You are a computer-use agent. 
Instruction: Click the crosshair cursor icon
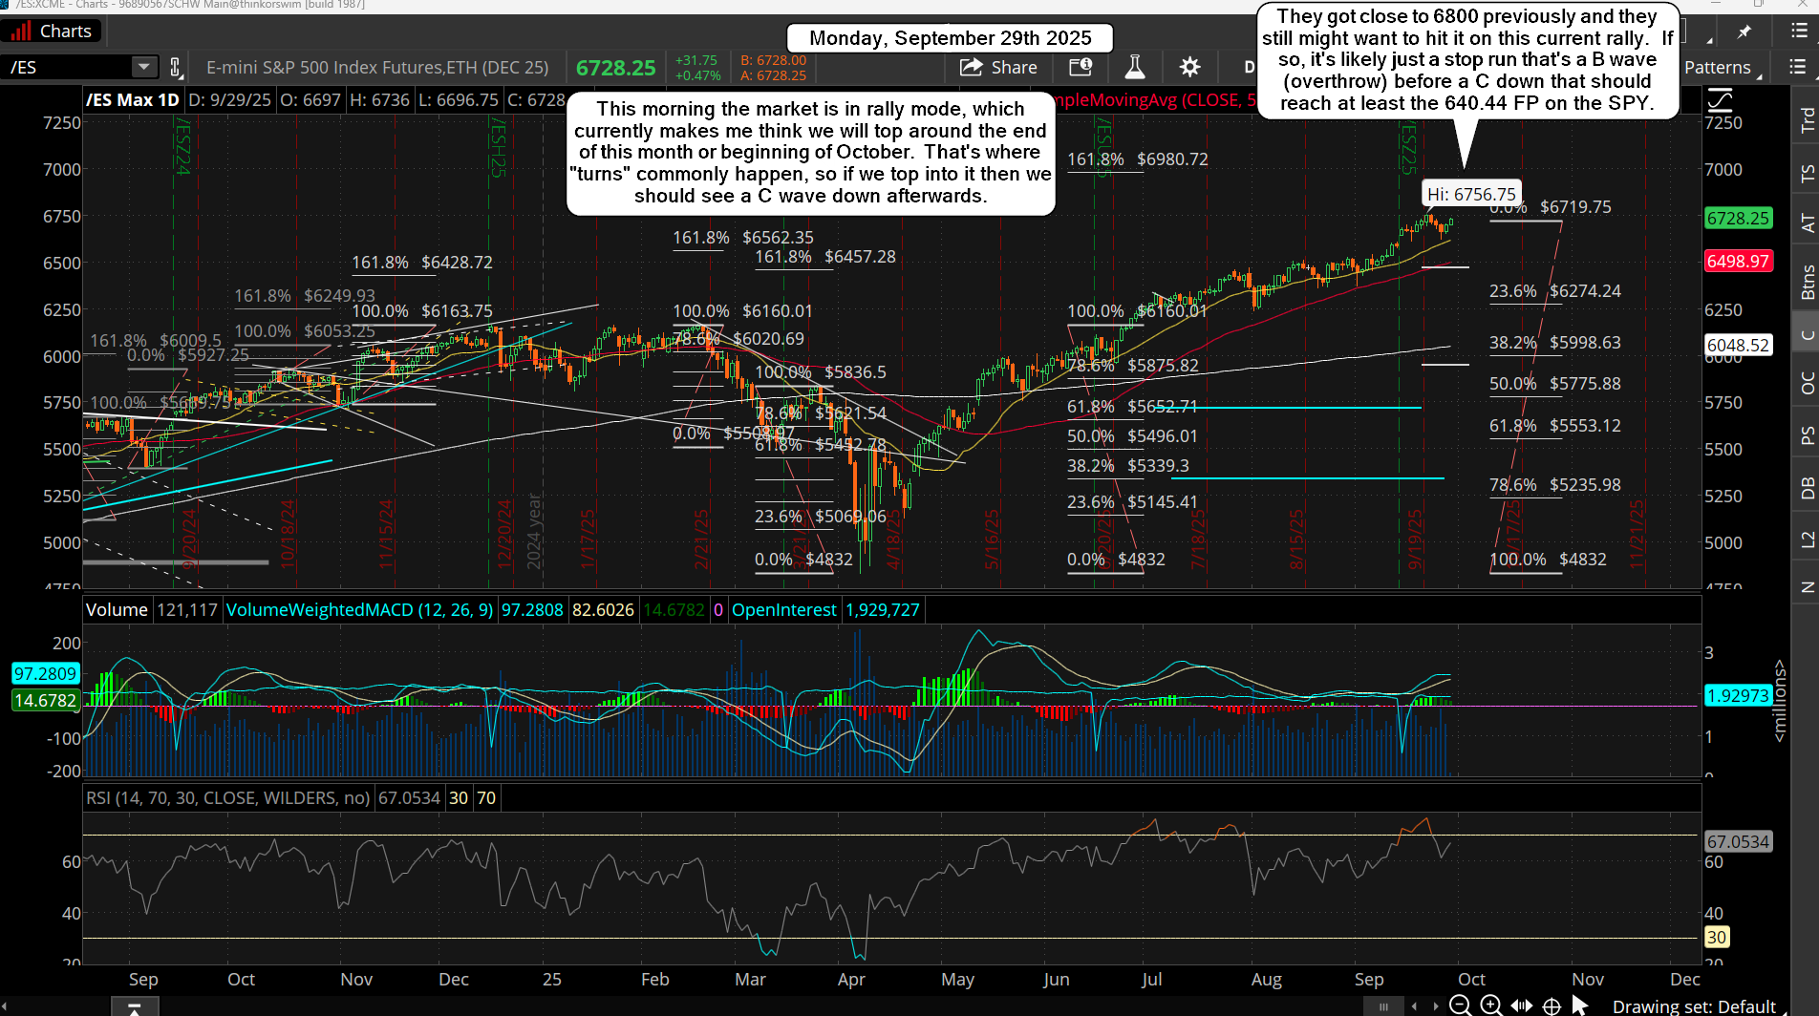[x=1552, y=1005]
